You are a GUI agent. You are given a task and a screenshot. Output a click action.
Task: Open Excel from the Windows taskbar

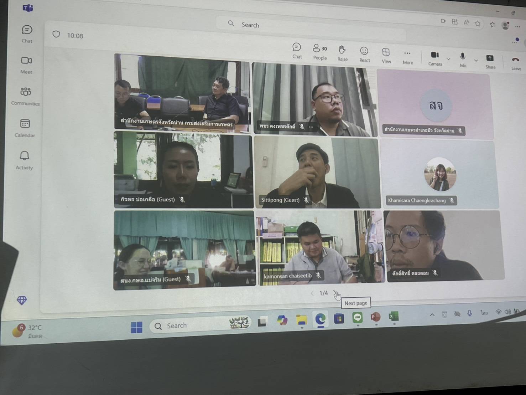393,317
